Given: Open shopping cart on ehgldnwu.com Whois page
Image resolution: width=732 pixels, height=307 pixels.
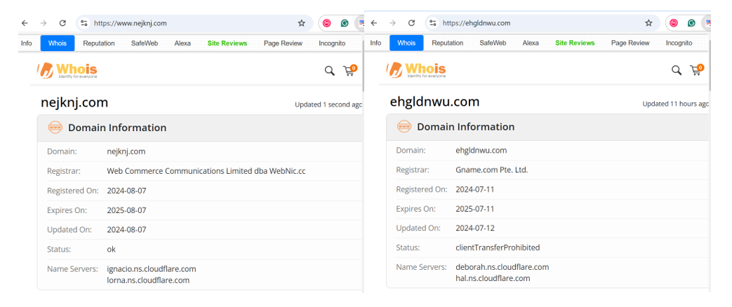Looking at the screenshot, I should coord(696,70).
